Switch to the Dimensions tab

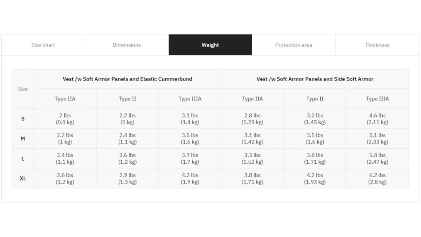[127, 45]
